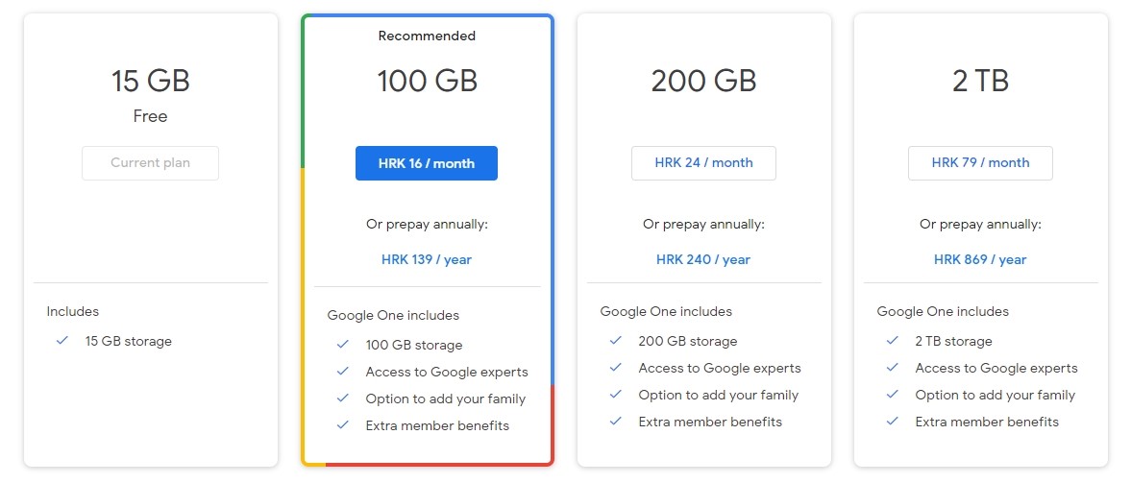Click checkmark beside 15 GB storage
The width and height of the screenshot is (1131, 483).
click(62, 341)
